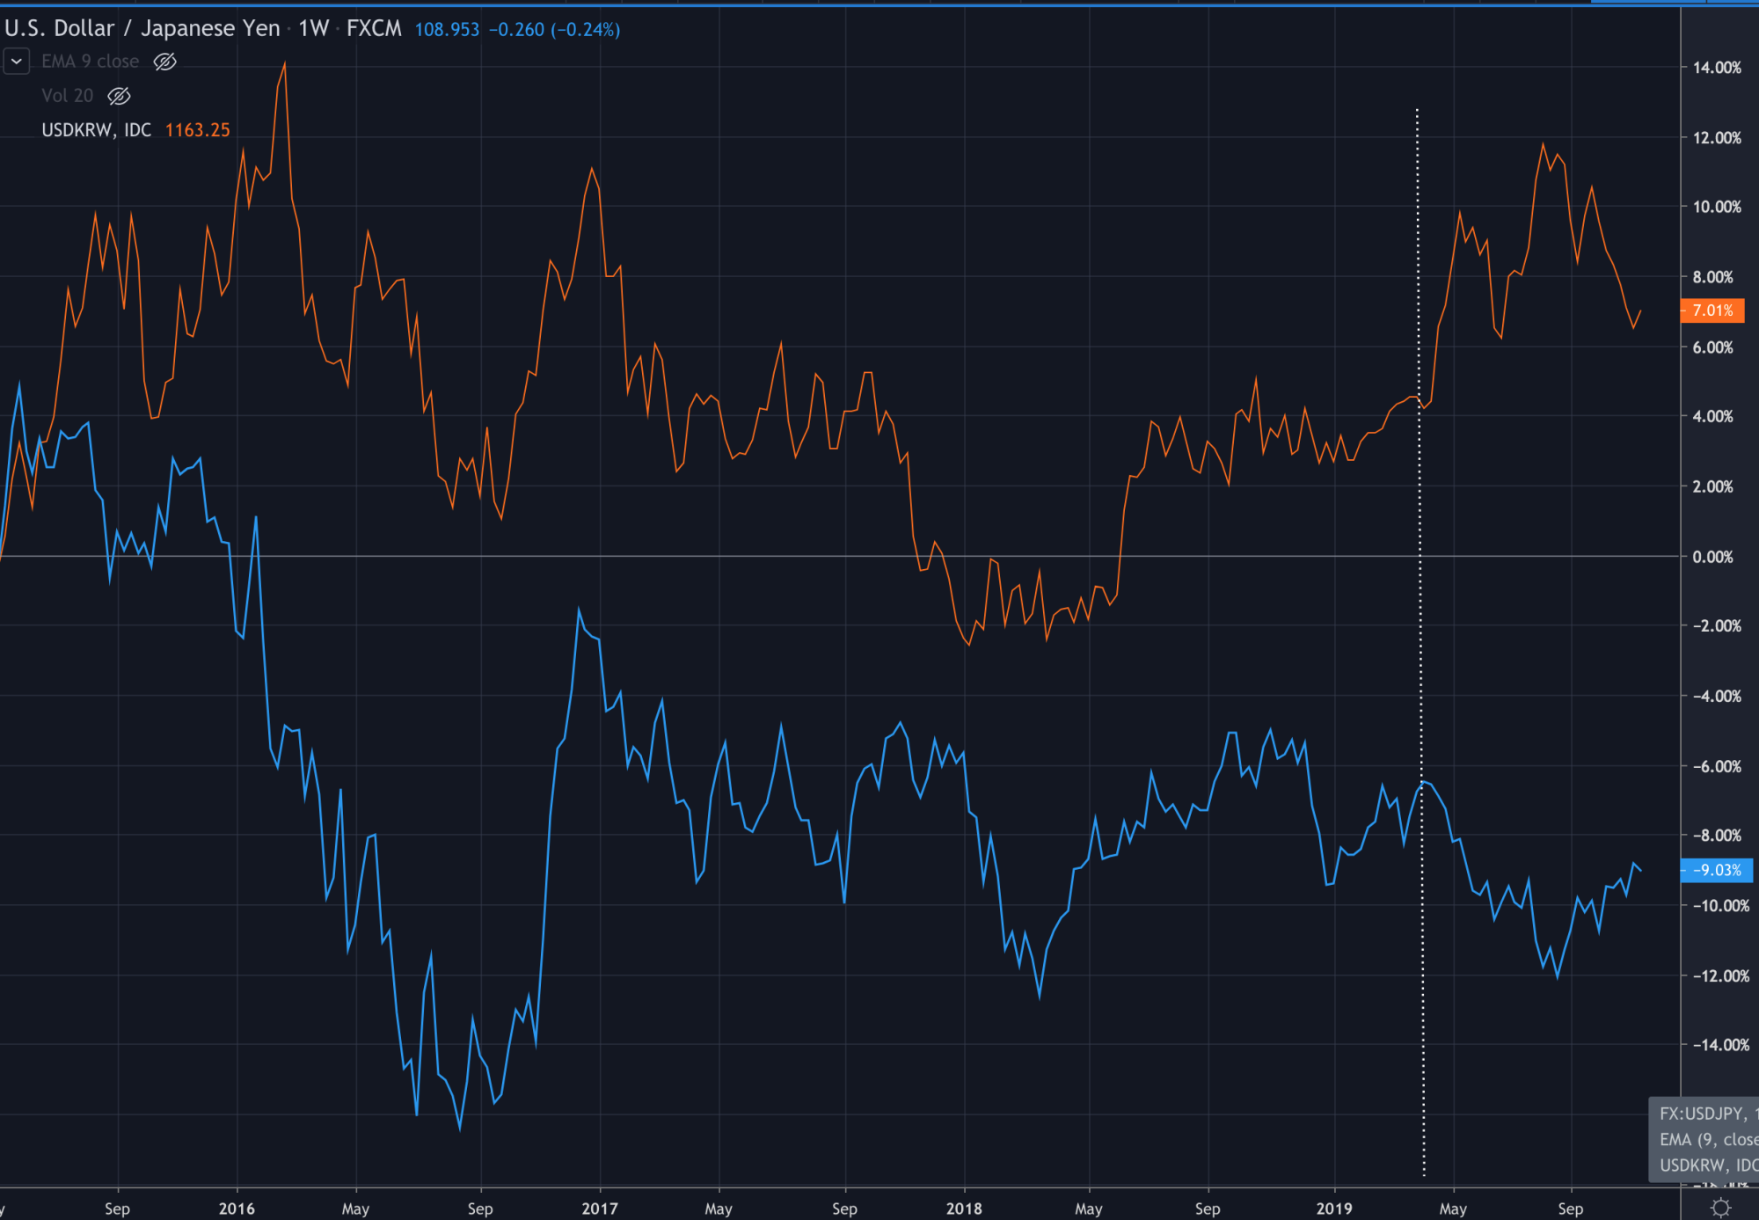This screenshot has width=1759, height=1220.
Task: Click the 2018 label on the time axis
Action: [964, 1209]
